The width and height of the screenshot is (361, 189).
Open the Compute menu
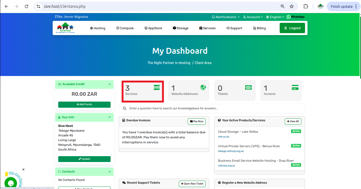pyautogui.click(x=125, y=28)
